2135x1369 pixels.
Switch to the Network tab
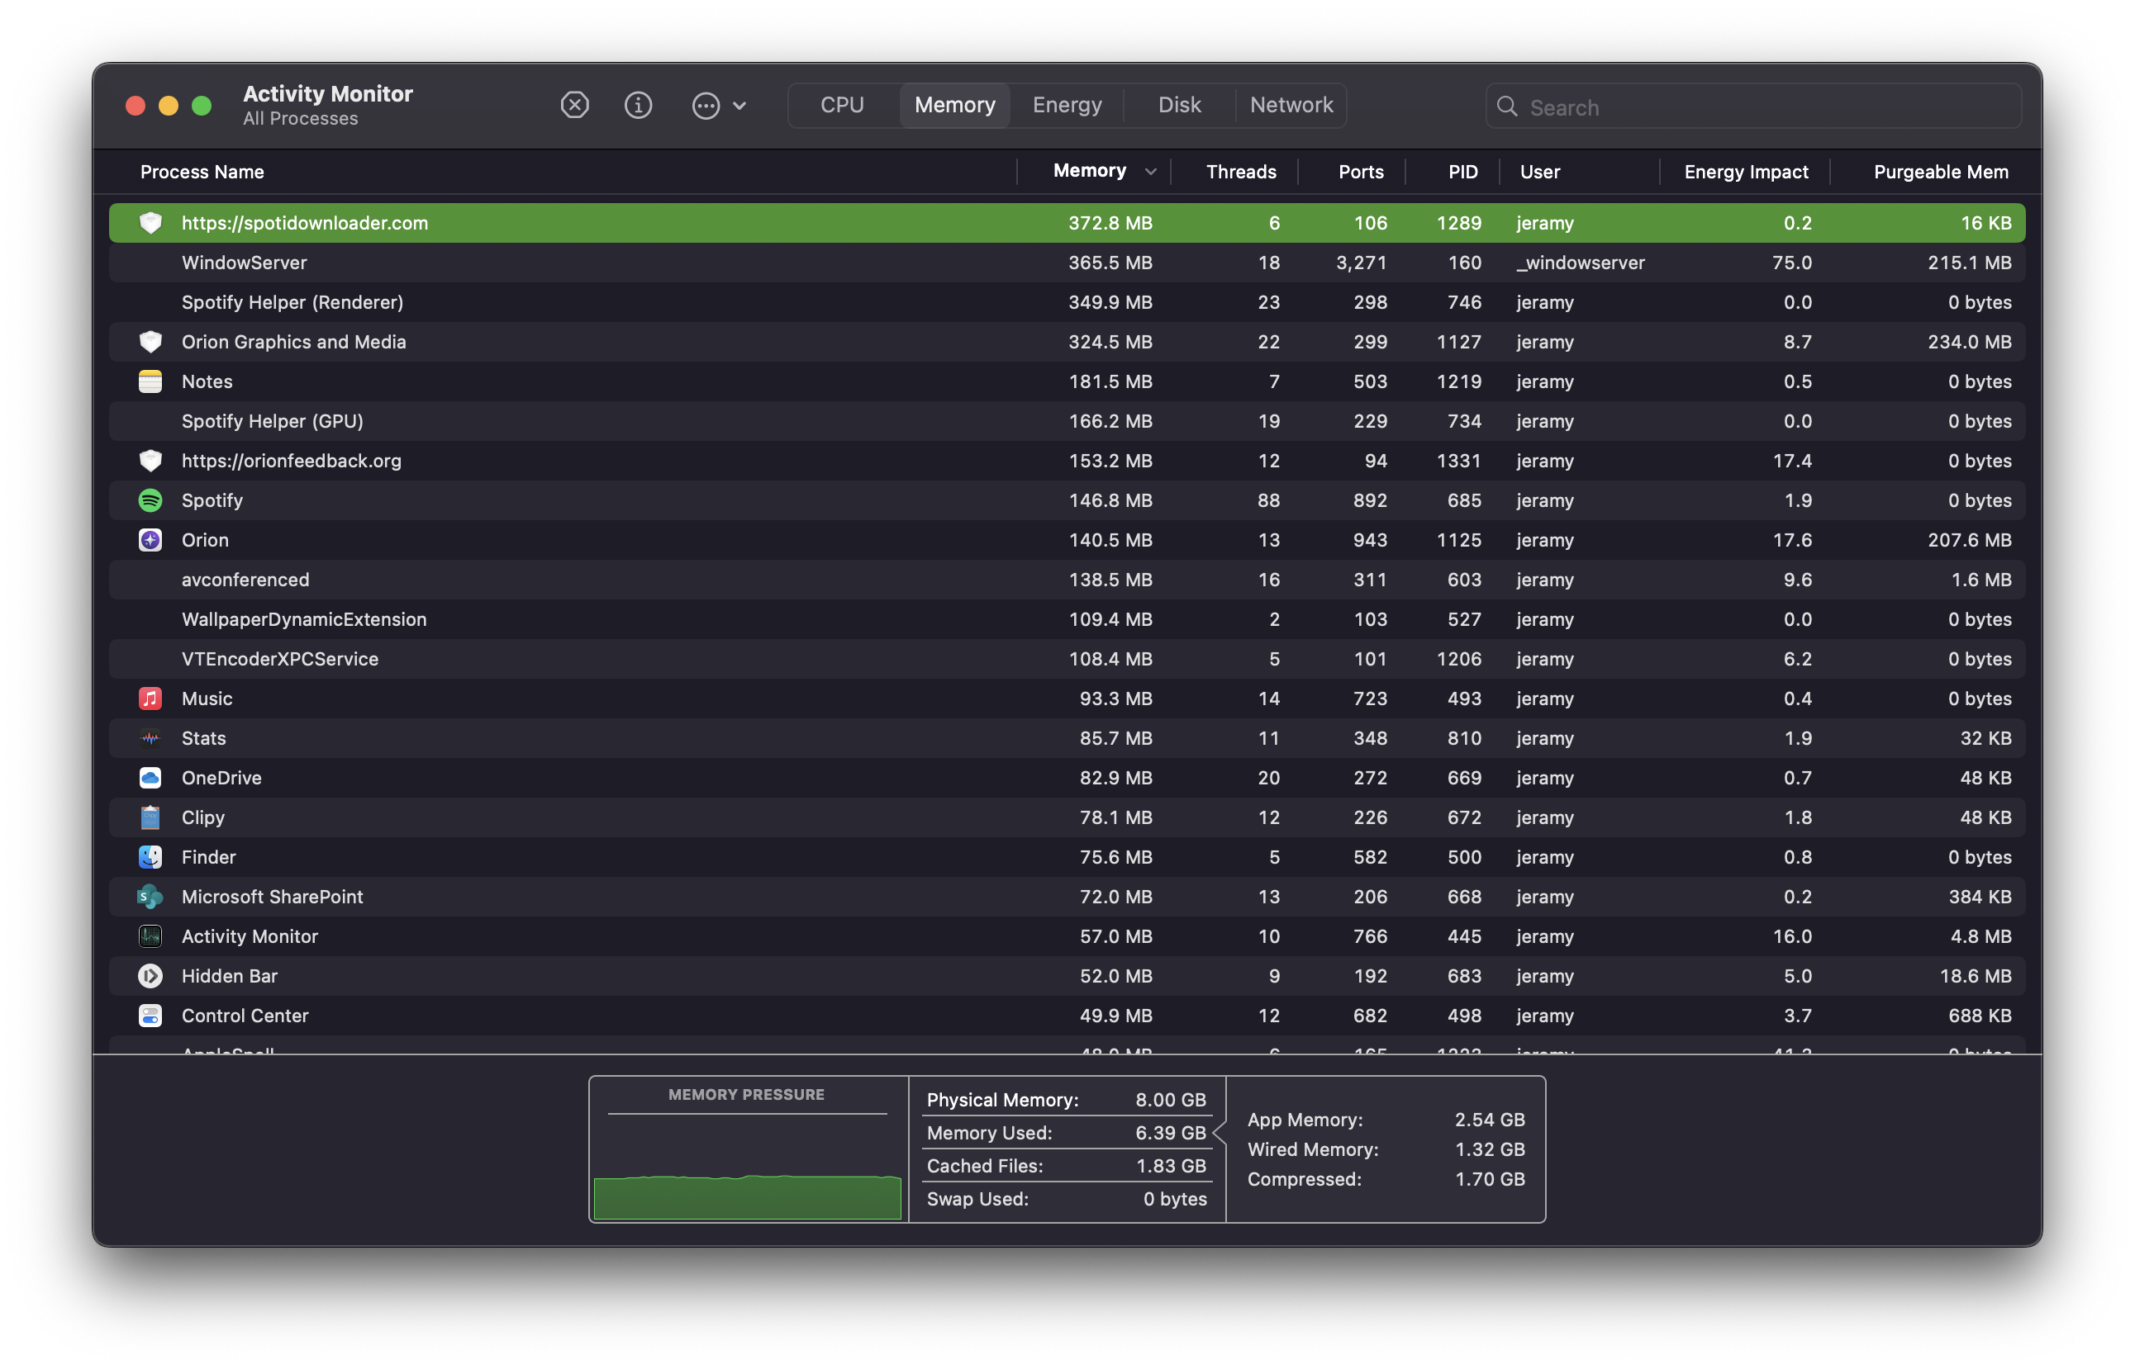[x=1291, y=106]
